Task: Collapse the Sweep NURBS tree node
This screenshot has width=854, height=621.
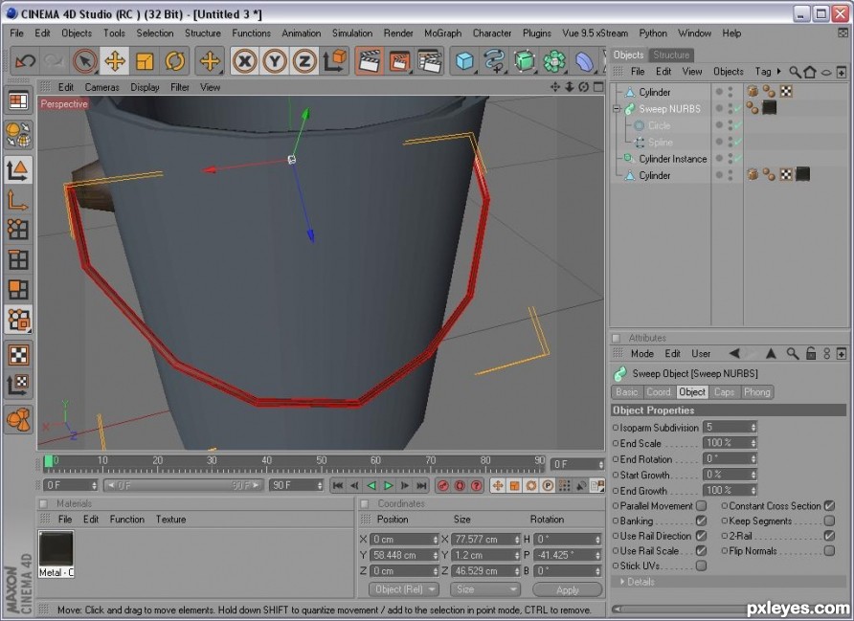Action: pos(617,109)
